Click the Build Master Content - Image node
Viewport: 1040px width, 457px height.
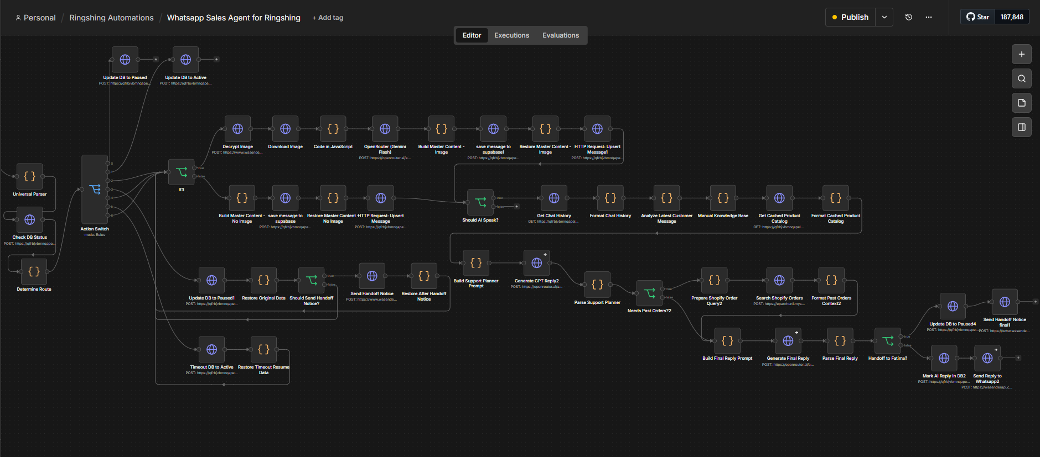441,129
